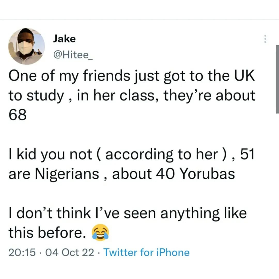Image resolution: width=279 pixels, height=279 pixels.
Task: Click the number 68 in tweet
Action: tap(18, 115)
